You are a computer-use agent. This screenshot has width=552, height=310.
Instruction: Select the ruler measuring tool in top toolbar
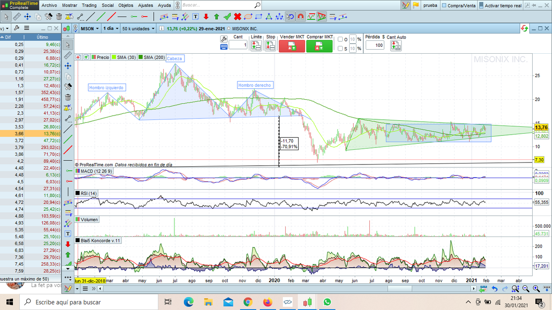(17, 17)
